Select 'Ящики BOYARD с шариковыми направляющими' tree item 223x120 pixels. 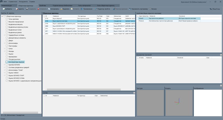25,81
